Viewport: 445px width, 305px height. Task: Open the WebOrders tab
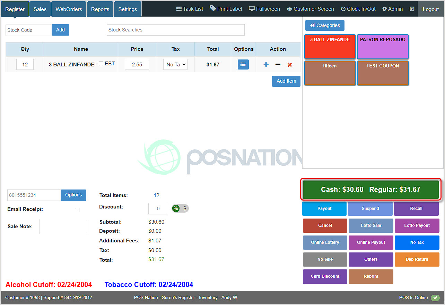(68, 9)
